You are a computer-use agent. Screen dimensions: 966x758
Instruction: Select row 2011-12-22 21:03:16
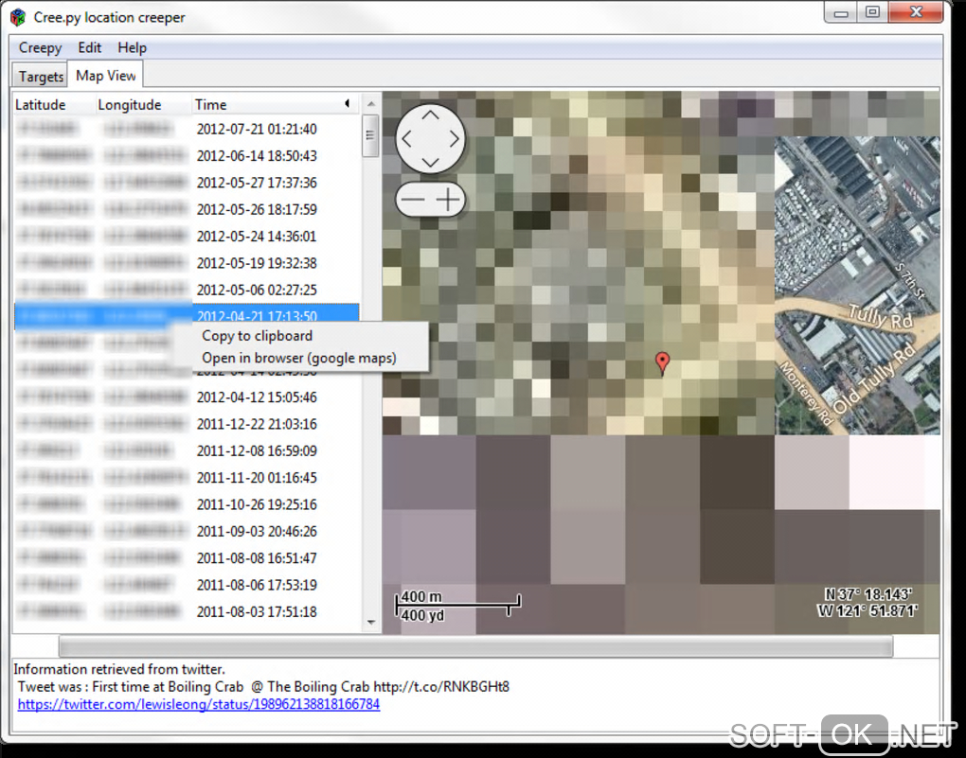tap(186, 424)
